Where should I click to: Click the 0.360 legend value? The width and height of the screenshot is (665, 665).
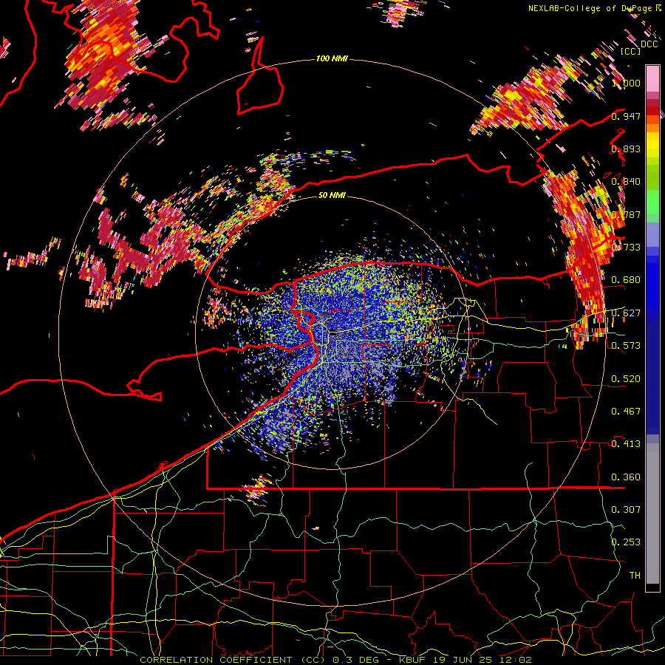[626, 477]
